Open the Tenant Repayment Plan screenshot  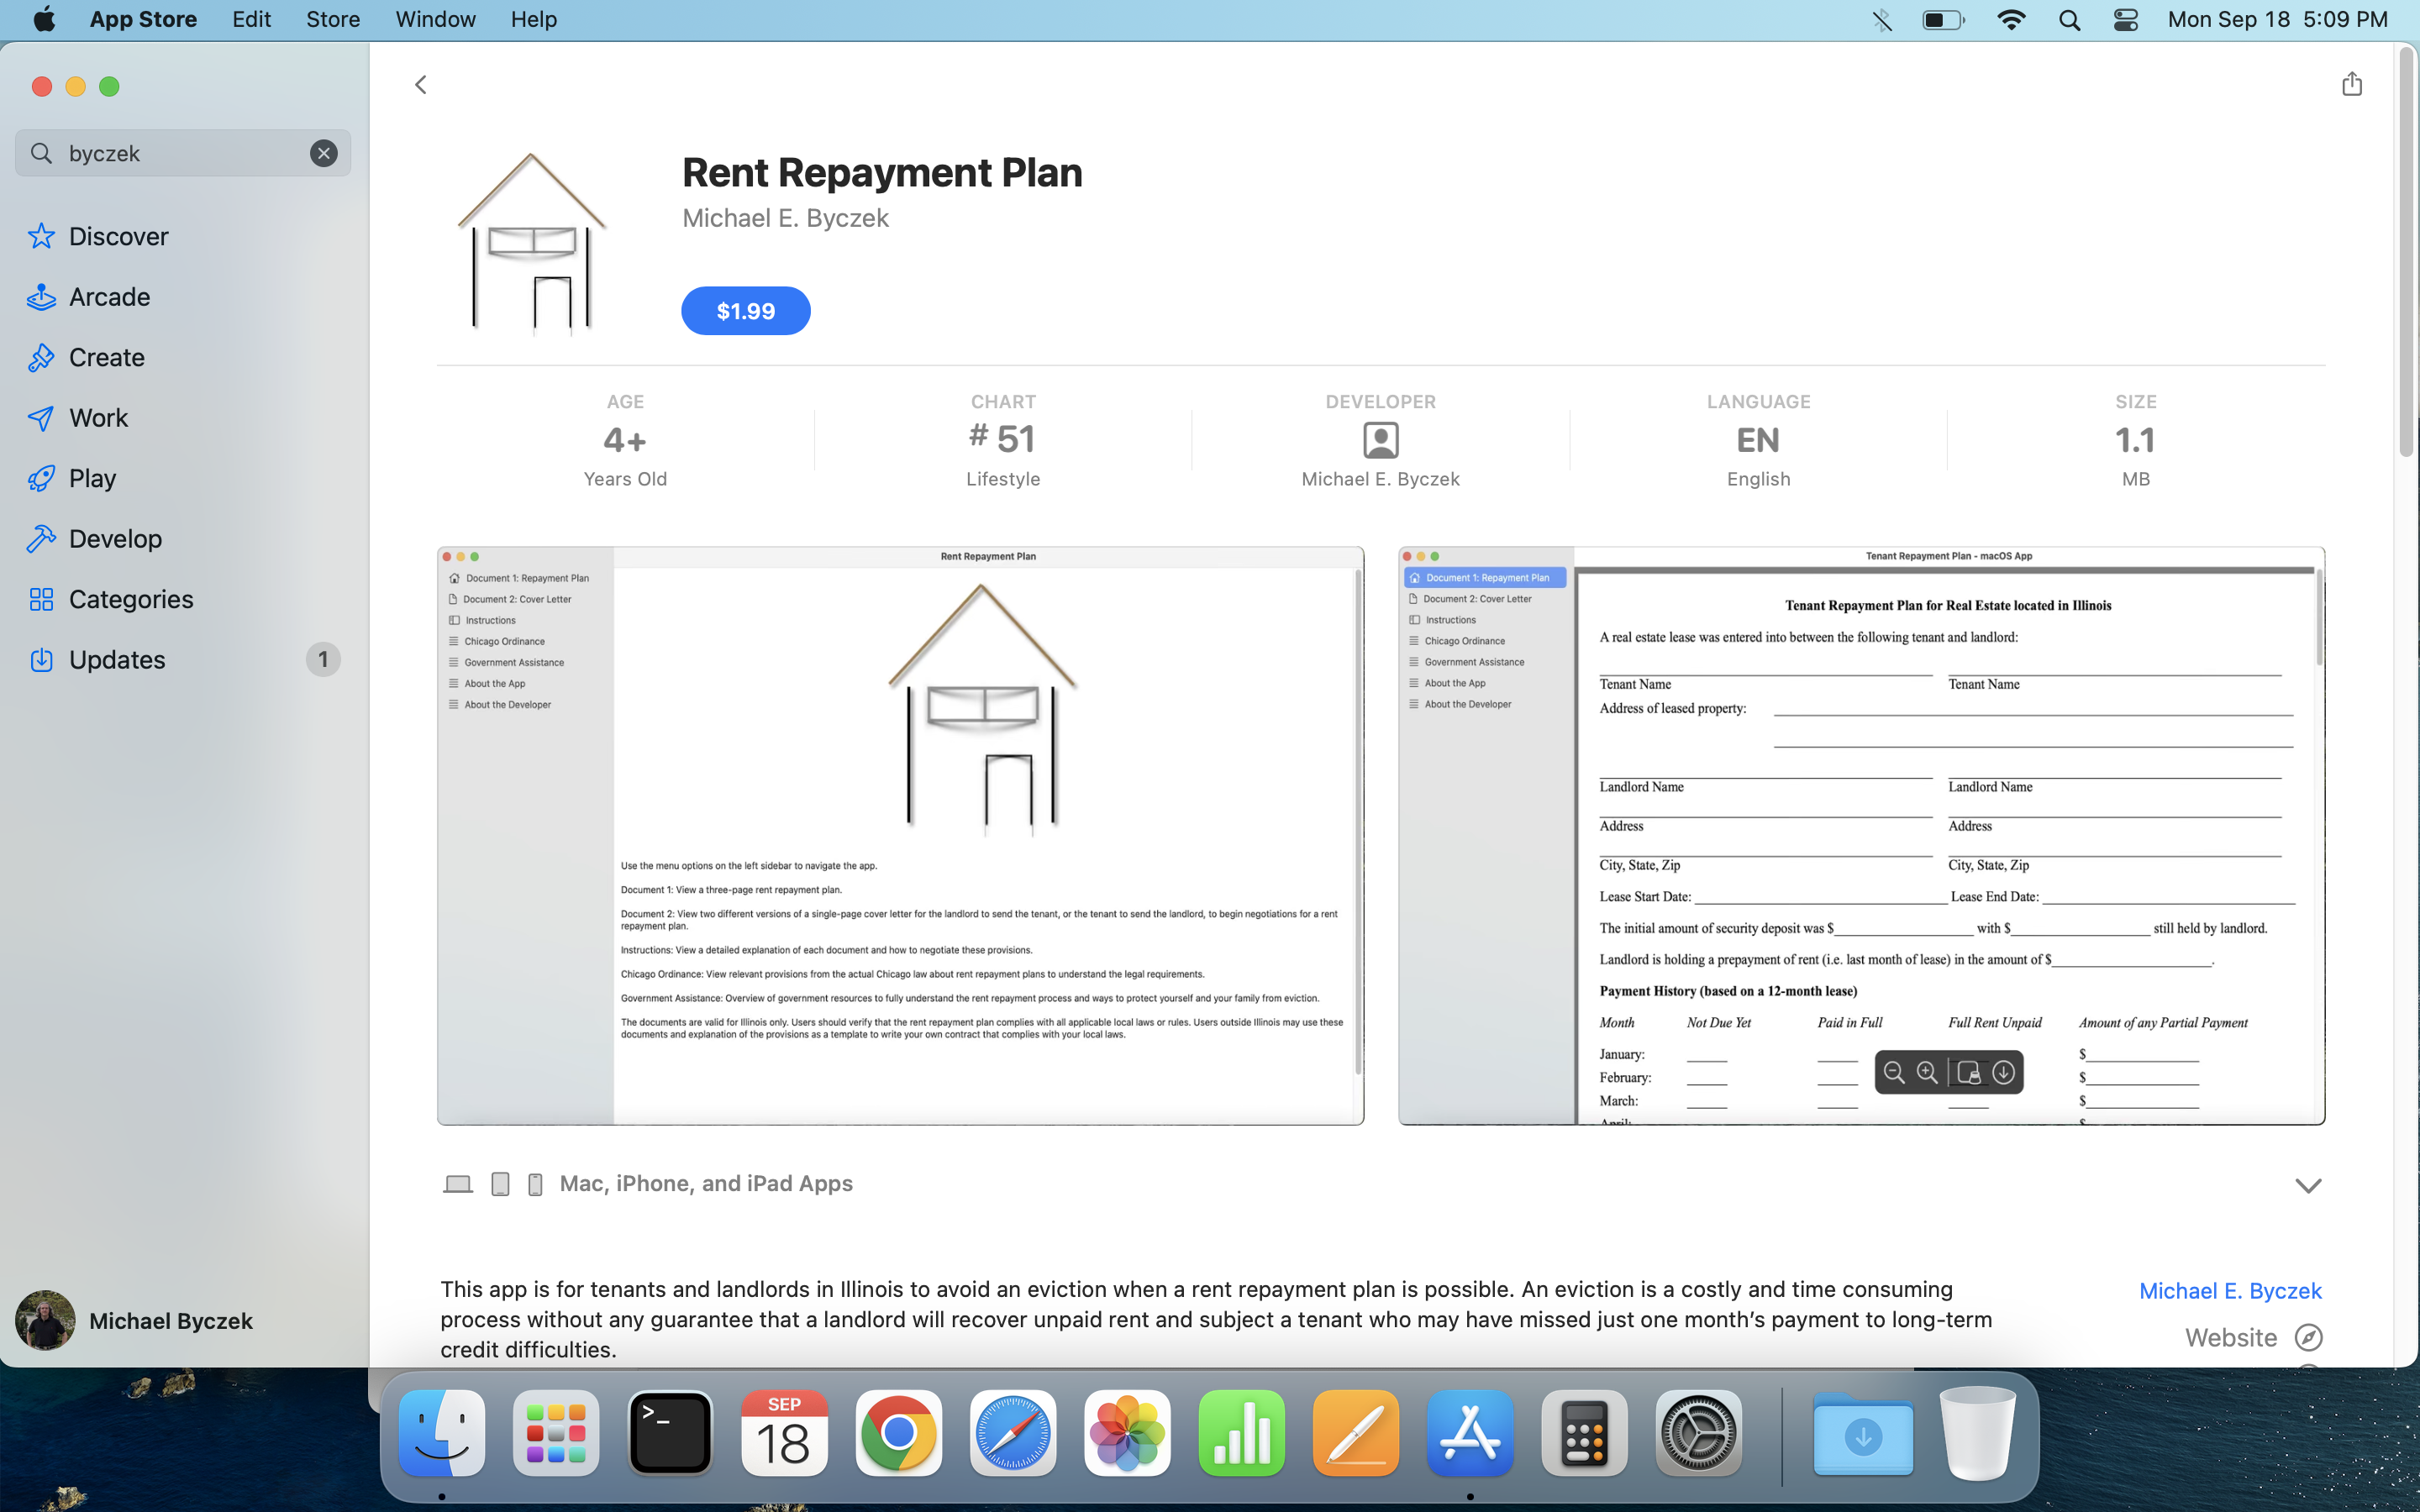tap(1861, 836)
